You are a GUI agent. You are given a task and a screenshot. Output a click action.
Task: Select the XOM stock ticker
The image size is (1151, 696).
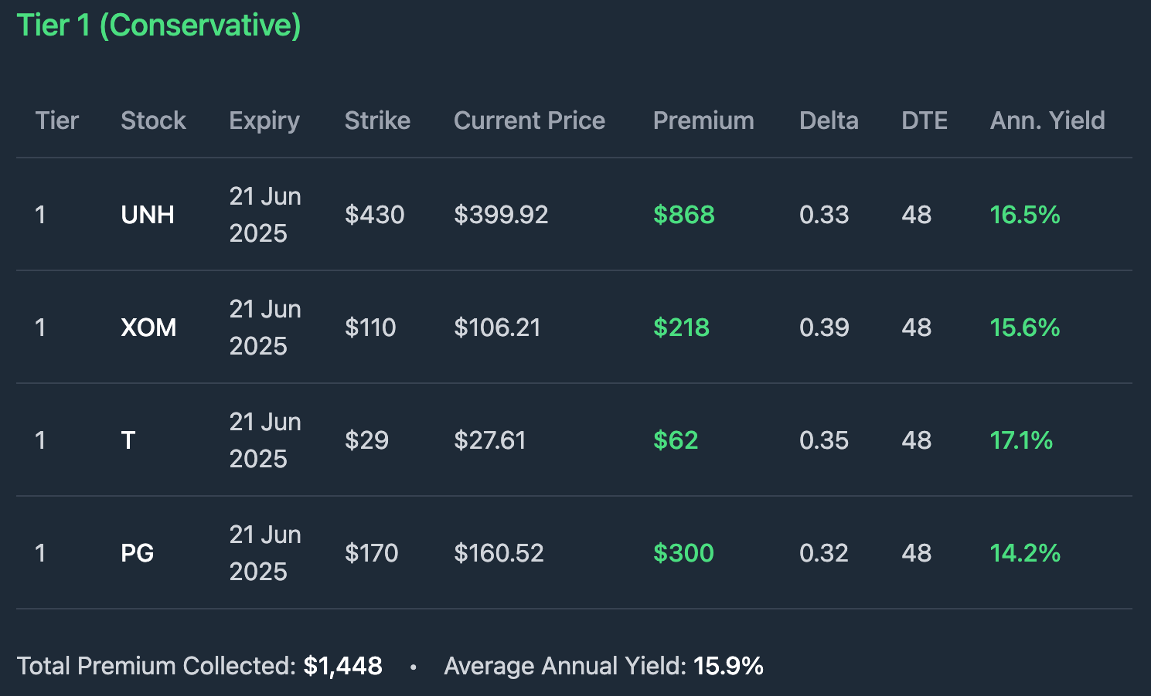(148, 328)
